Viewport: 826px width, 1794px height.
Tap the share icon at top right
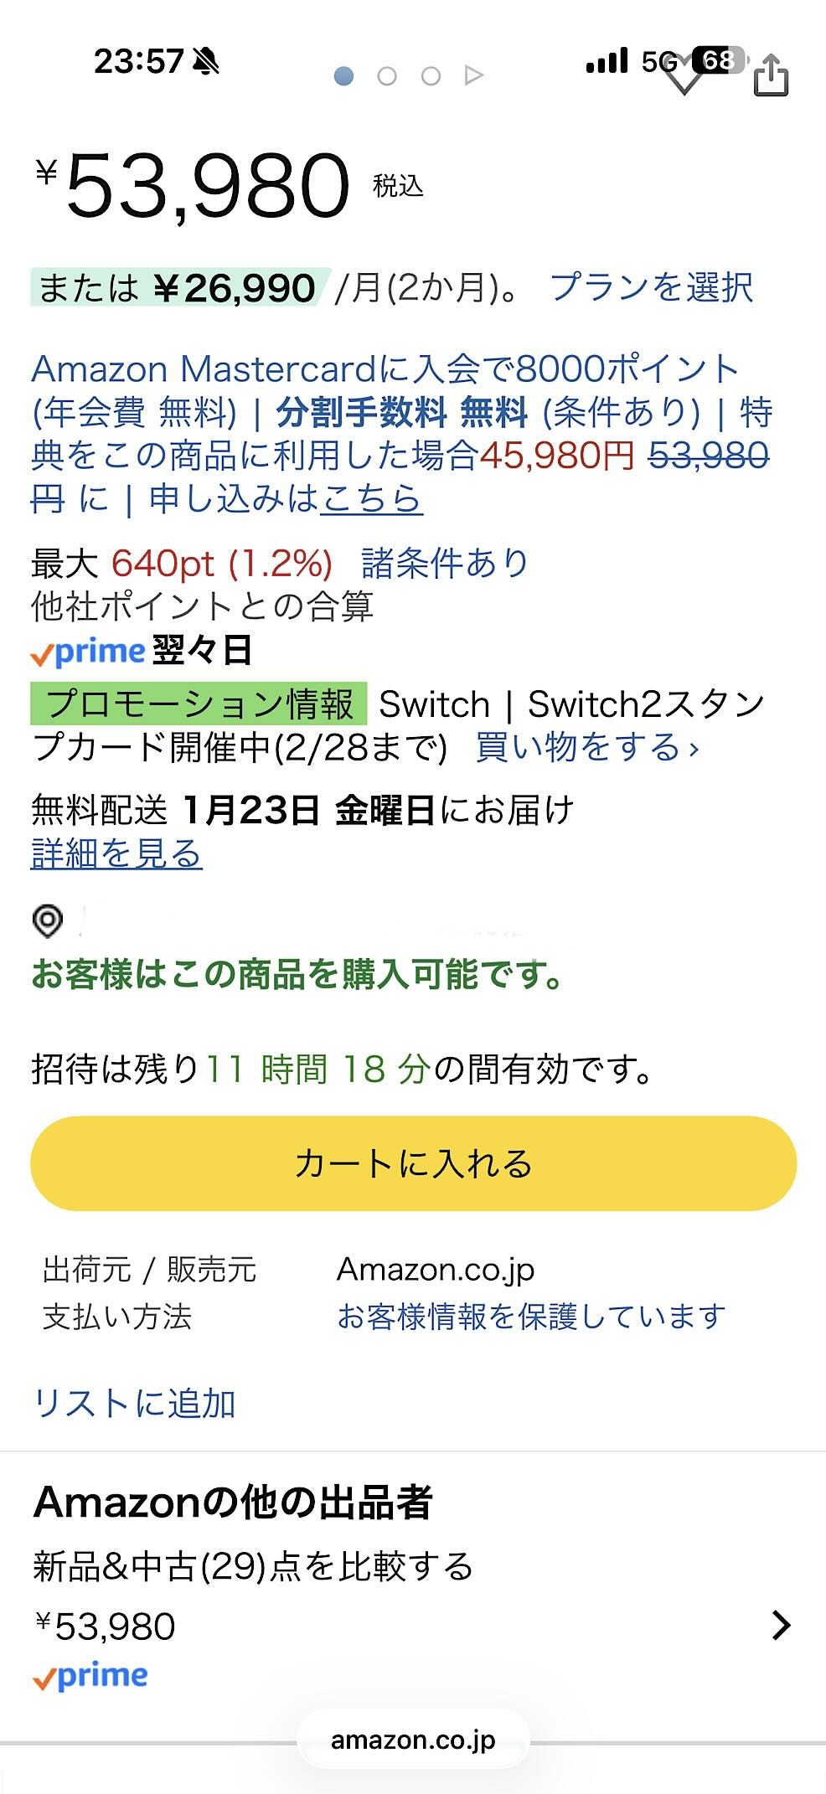point(771,76)
